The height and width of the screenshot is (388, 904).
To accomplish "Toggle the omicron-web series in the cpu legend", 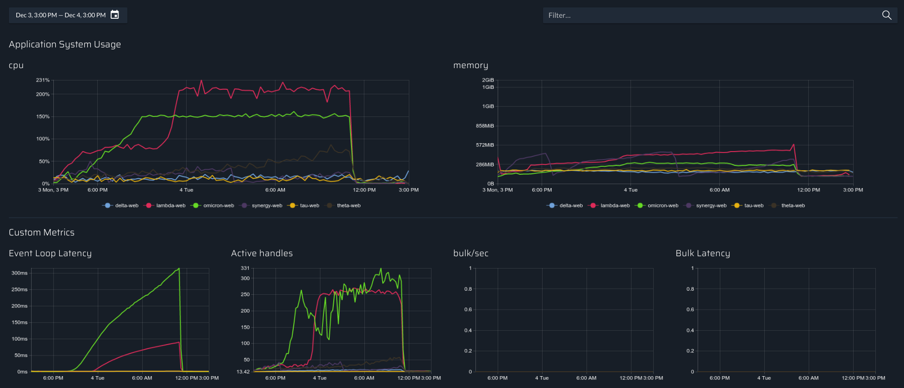I will [x=219, y=205].
